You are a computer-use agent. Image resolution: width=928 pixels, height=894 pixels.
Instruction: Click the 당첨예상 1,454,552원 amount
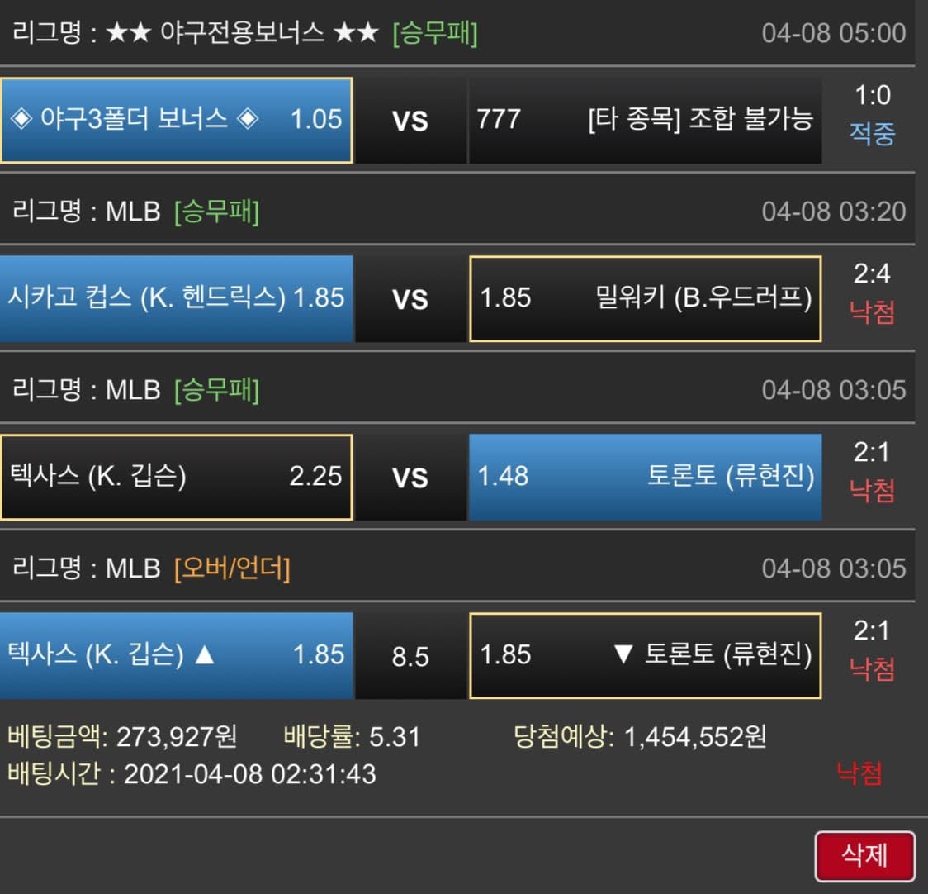[640, 735]
